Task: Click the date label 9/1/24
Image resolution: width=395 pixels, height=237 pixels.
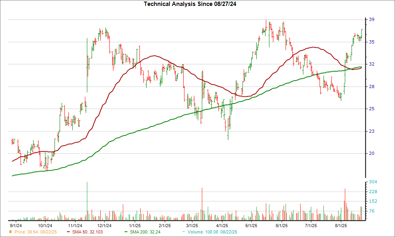Action: tap(16, 226)
